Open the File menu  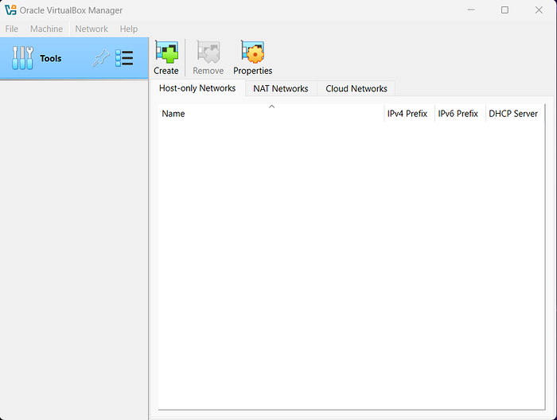pyautogui.click(x=12, y=29)
